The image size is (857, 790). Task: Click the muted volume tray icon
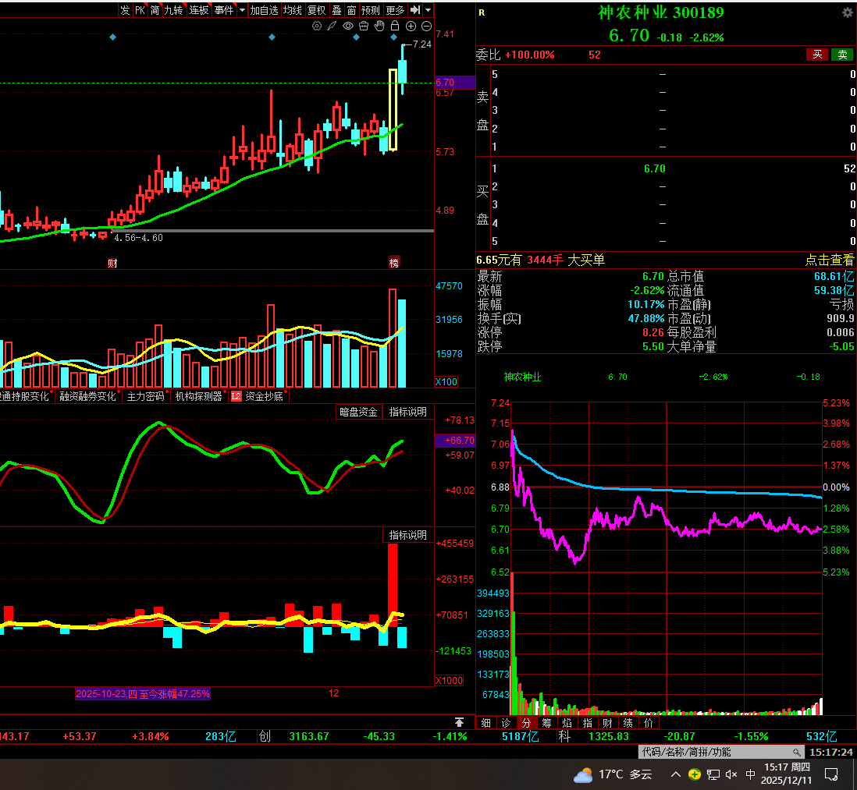[x=731, y=774]
